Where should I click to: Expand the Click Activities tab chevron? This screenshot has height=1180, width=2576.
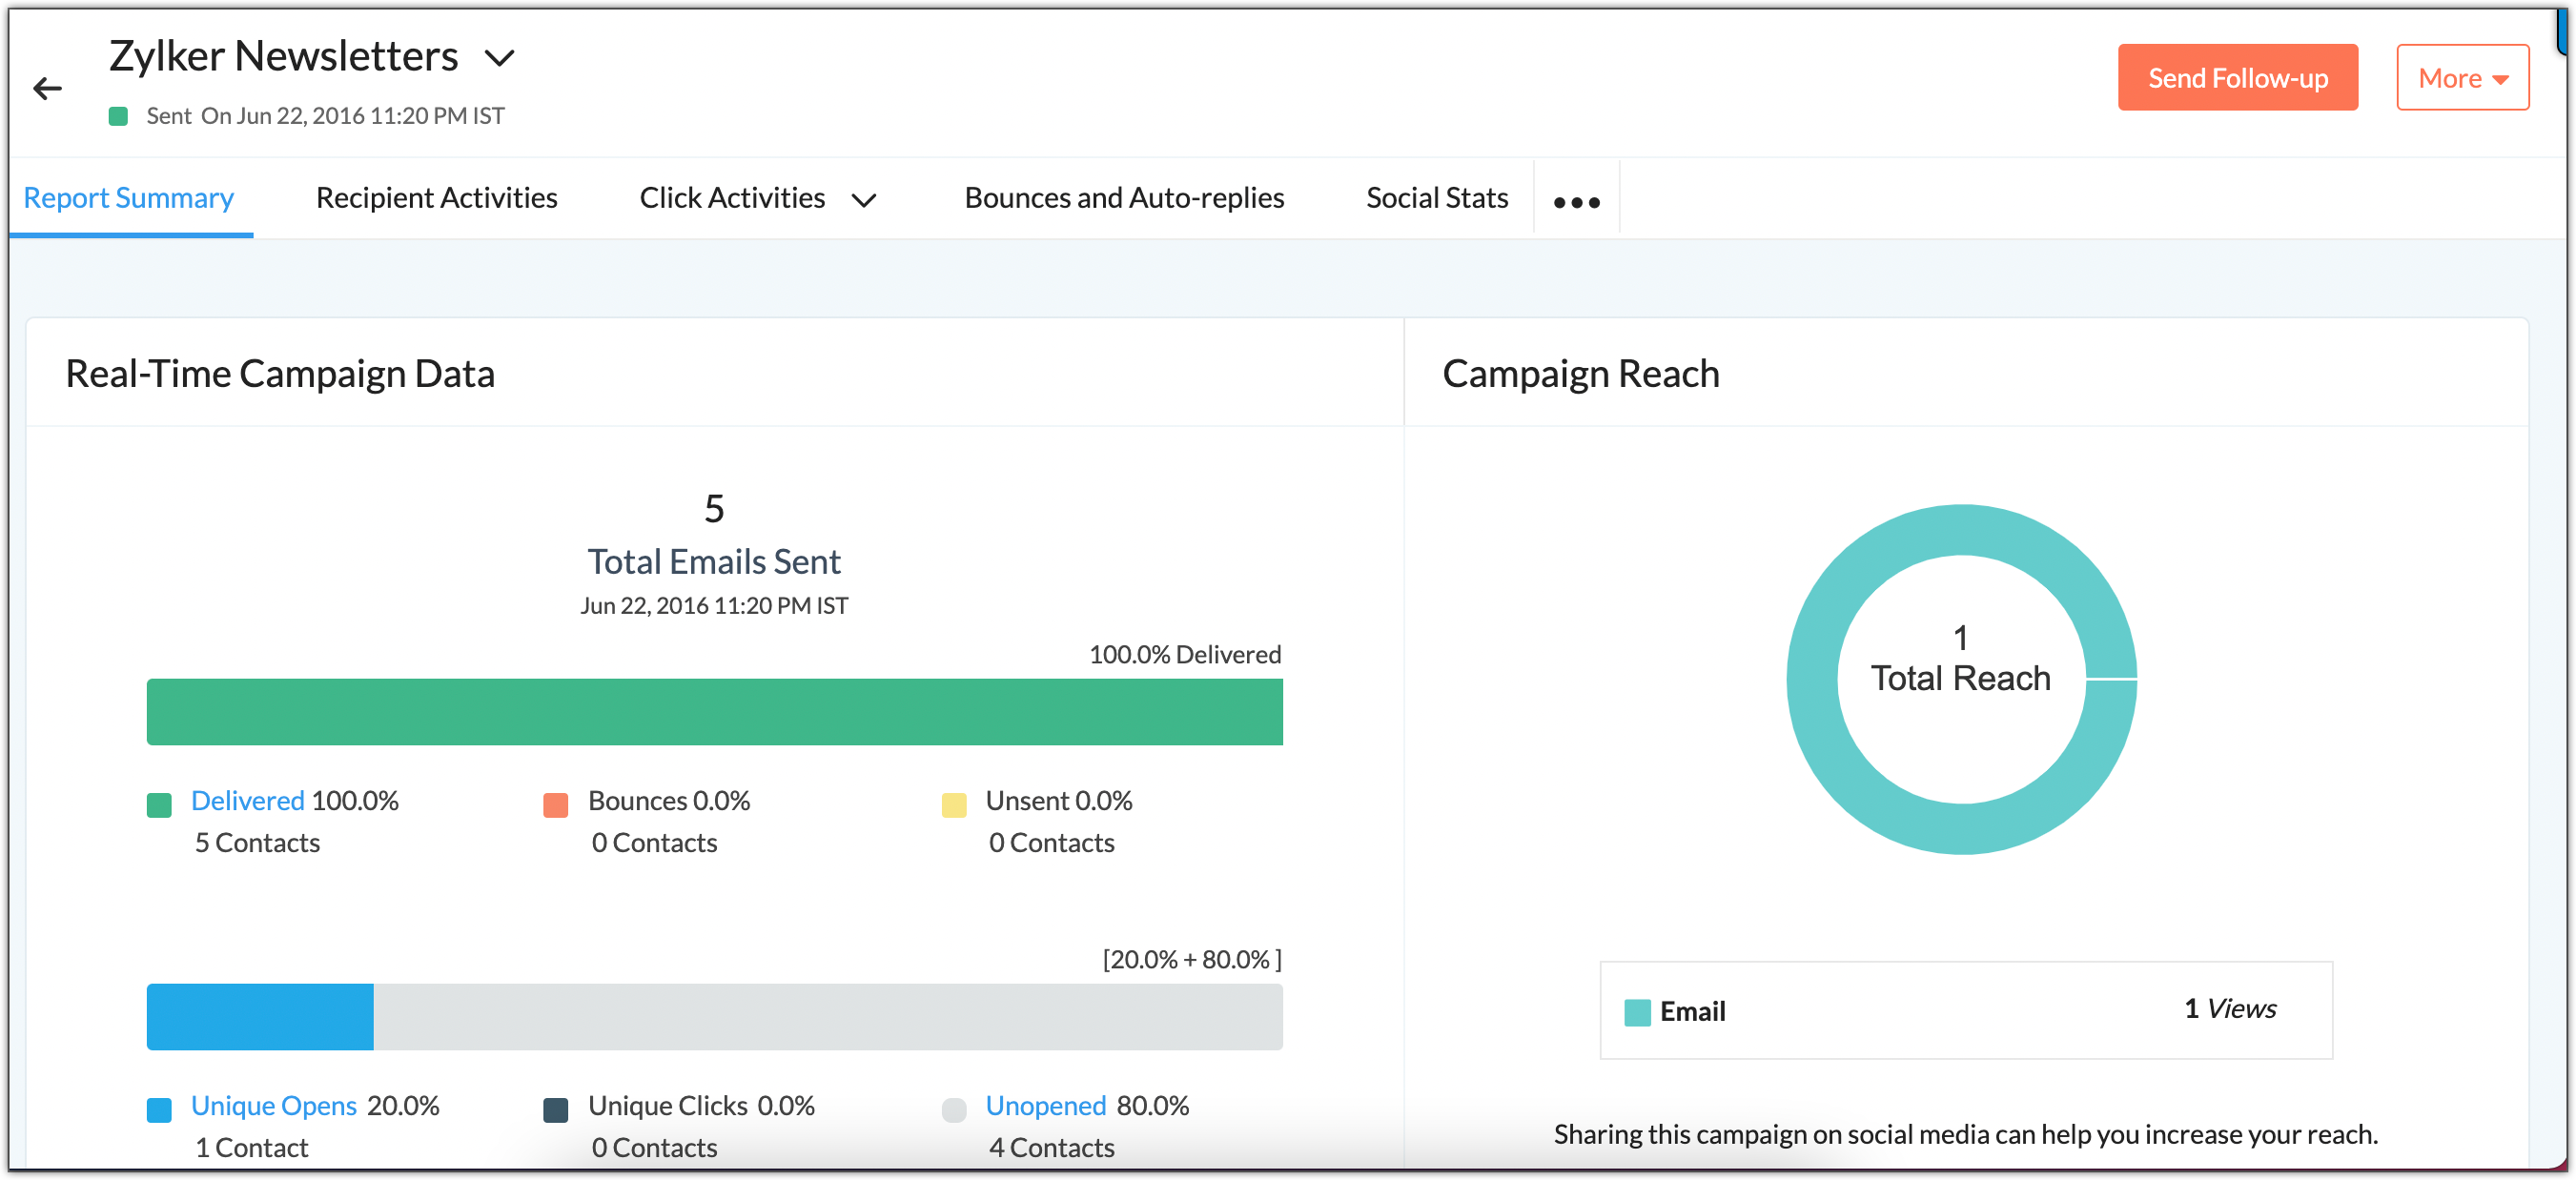tap(864, 200)
